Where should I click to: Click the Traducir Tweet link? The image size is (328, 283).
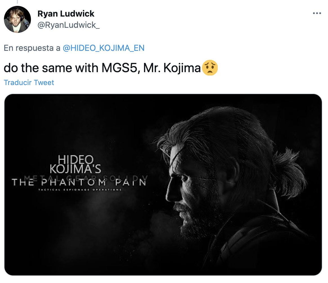tap(29, 83)
